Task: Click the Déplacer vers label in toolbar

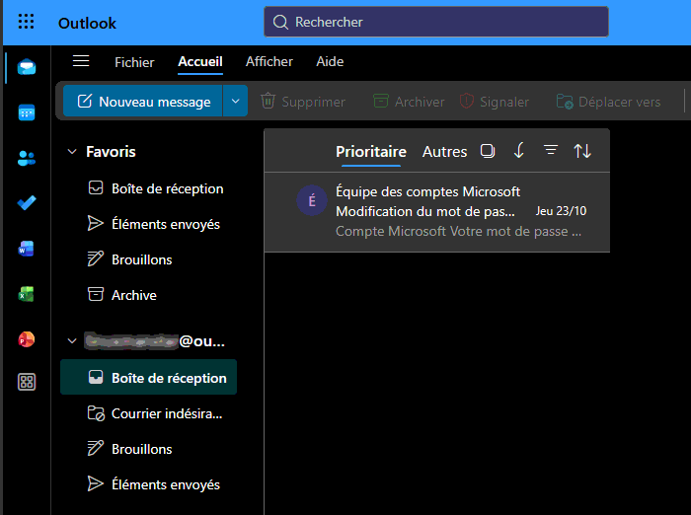Action: click(x=619, y=103)
